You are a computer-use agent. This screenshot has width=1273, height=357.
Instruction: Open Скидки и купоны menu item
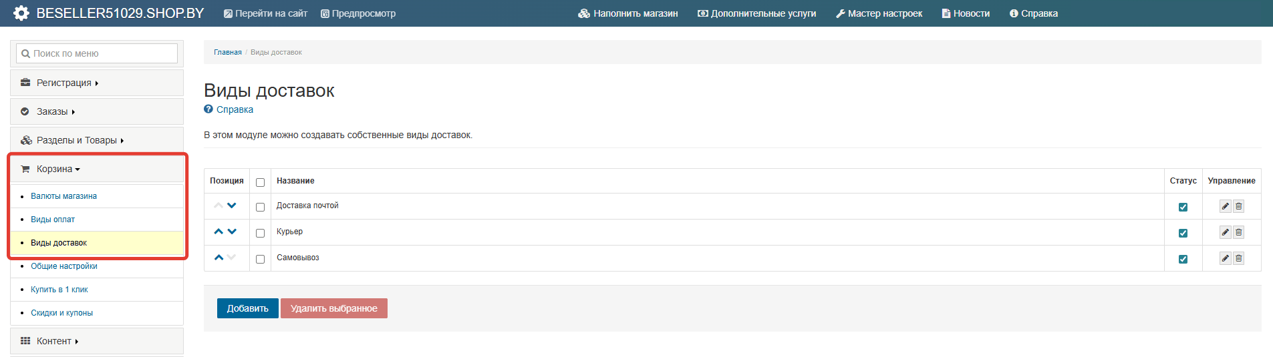coord(61,313)
